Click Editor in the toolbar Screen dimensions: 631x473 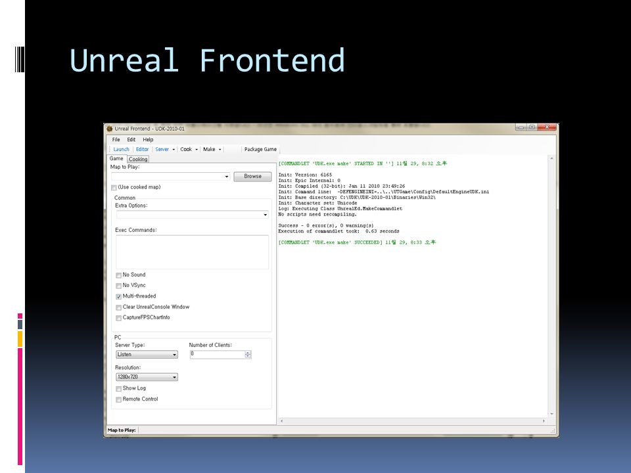pos(142,149)
